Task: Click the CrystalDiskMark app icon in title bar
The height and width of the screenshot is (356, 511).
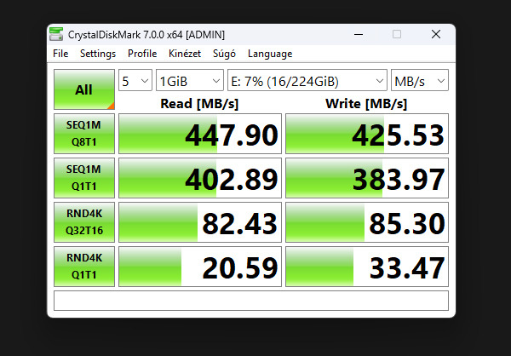Action: tap(56, 34)
